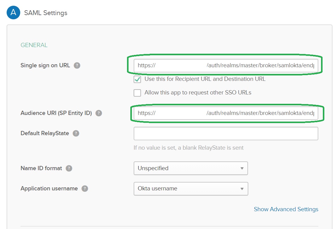Image resolution: width=334 pixels, height=229 pixels.
Task: Uncheck Use this for Recipient URL and Destination URL
Action: click(x=137, y=79)
